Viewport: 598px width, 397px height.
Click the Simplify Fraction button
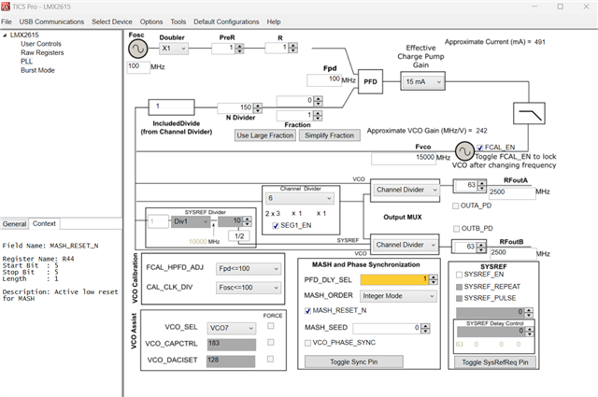coord(330,135)
